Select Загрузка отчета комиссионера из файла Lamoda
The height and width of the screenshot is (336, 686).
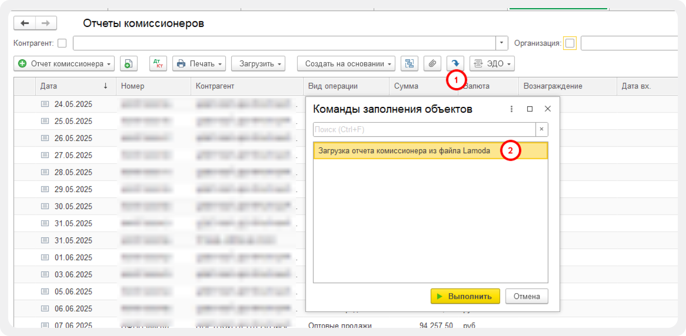click(x=430, y=150)
